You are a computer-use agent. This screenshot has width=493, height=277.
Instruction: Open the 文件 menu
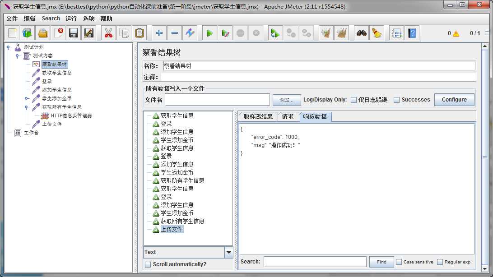pos(12,18)
